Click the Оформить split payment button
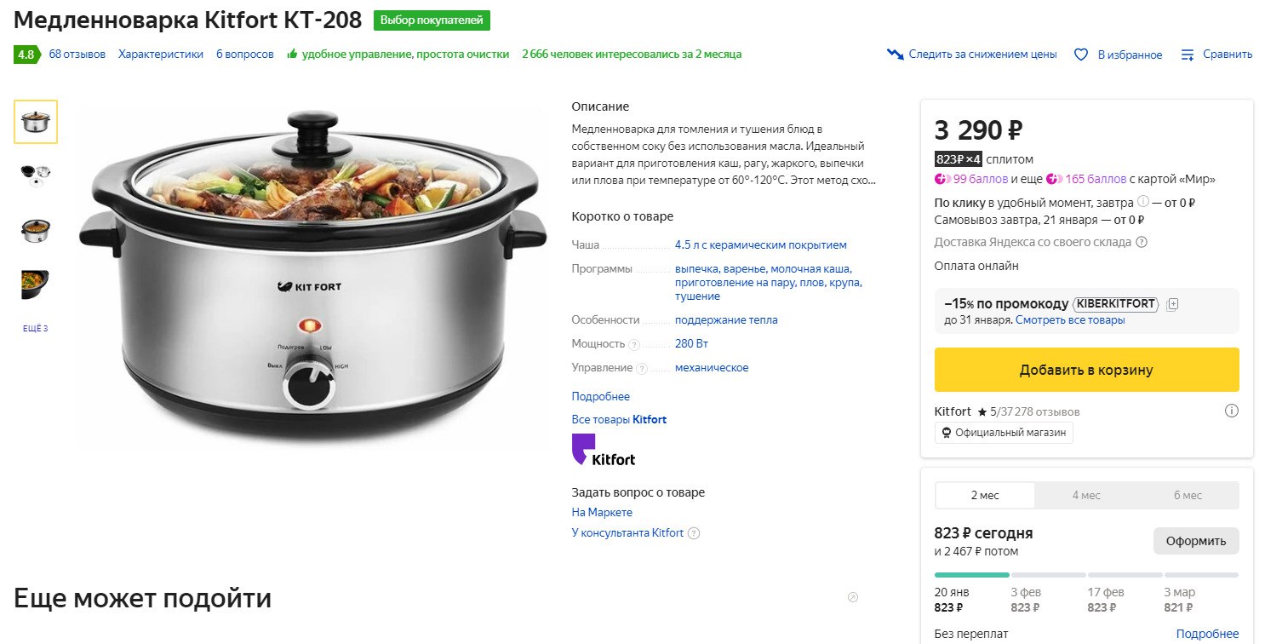The width and height of the screenshot is (1265, 644). pos(1195,541)
